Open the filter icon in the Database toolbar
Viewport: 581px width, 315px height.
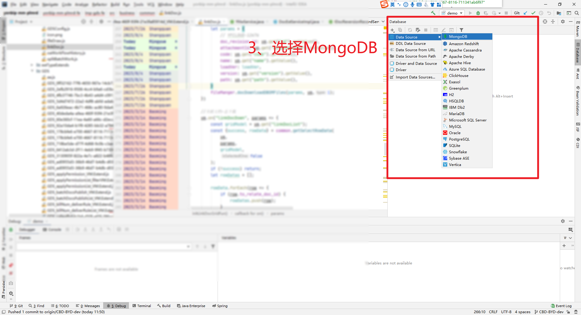coord(461,30)
